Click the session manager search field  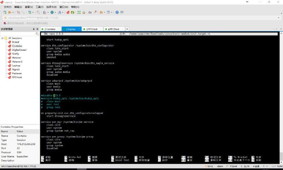[x=18, y=34]
